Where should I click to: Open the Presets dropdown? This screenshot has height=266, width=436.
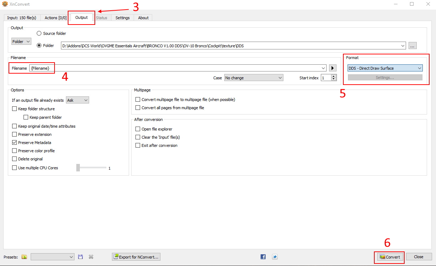(52, 257)
